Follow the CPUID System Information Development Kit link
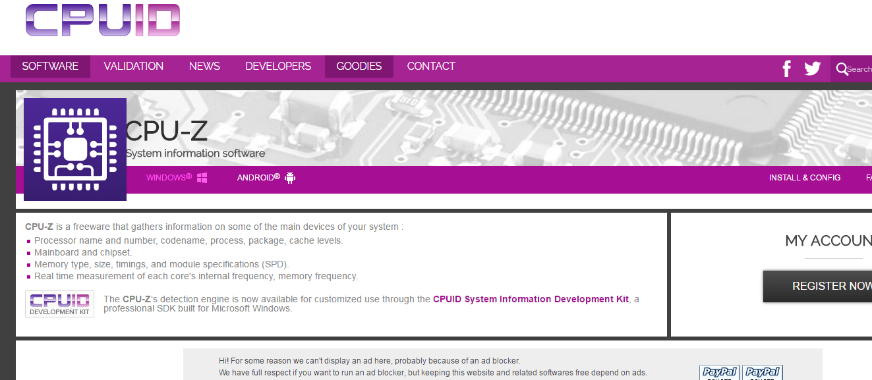Image resolution: width=872 pixels, height=380 pixels. click(x=531, y=299)
